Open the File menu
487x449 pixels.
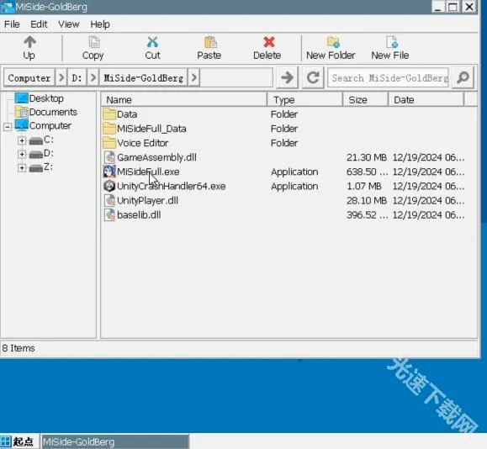[12, 24]
